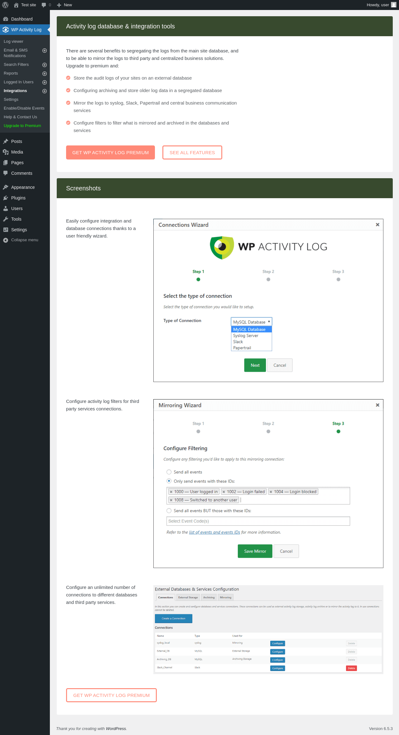The width and height of the screenshot is (399, 735).
Task: Click the WP Activity Log shield logo in Connections Wizard
Action: click(x=222, y=247)
